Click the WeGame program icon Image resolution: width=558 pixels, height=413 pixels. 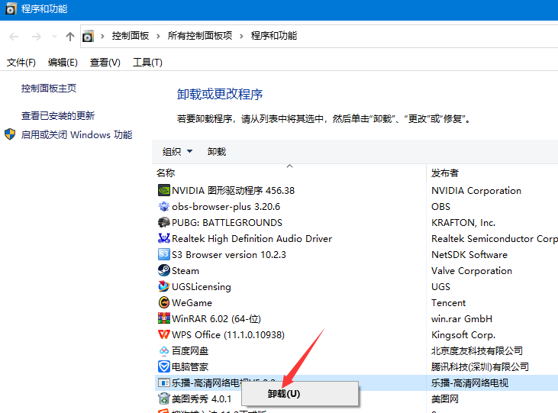click(163, 302)
